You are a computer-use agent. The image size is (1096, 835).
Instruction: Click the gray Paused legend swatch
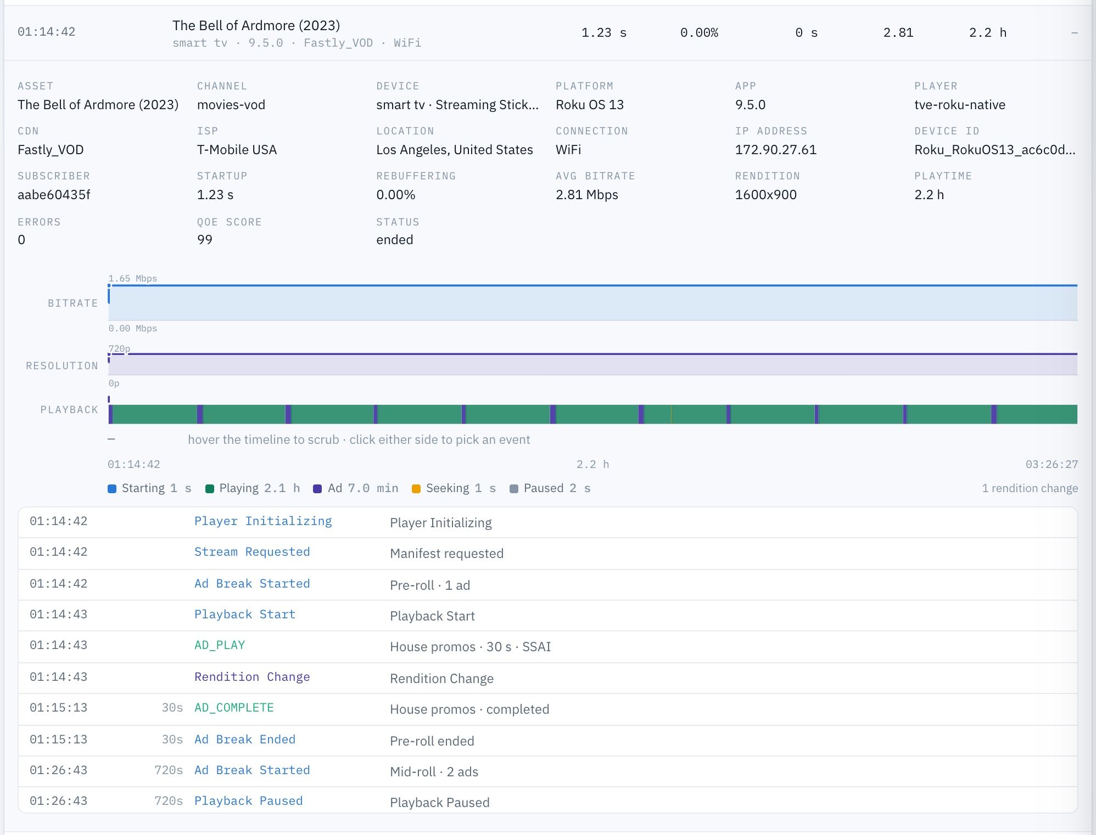pos(514,489)
